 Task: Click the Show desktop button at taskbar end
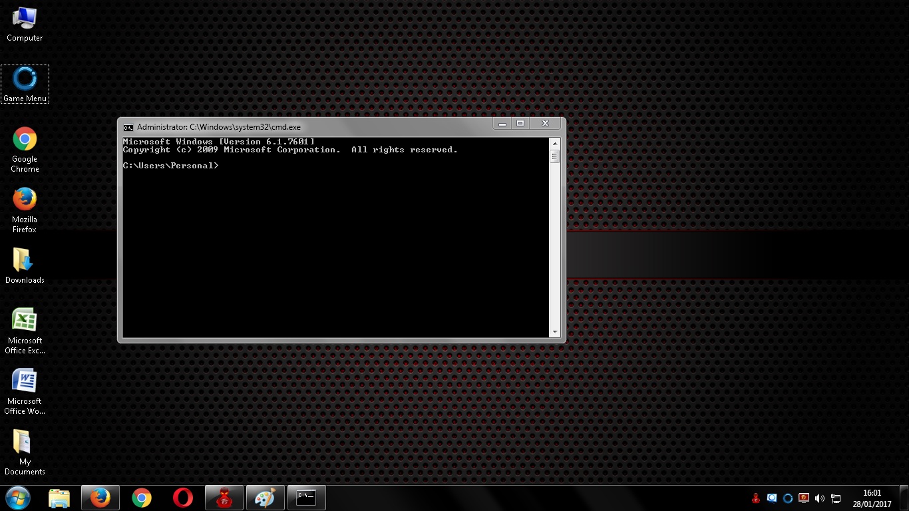(x=904, y=498)
